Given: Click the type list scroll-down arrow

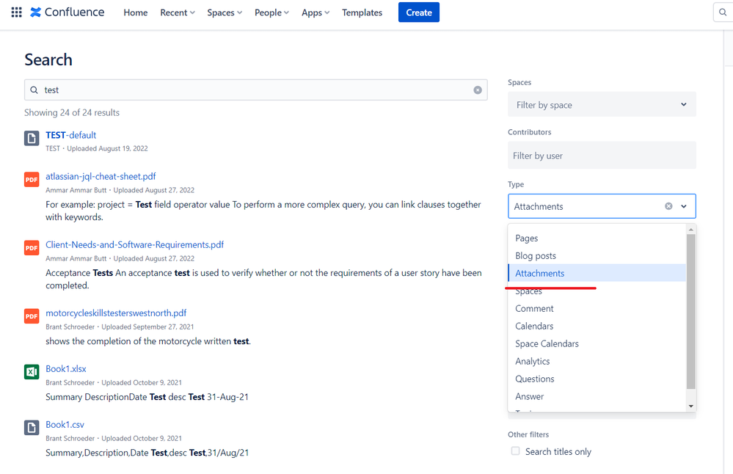Looking at the screenshot, I should coord(691,406).
